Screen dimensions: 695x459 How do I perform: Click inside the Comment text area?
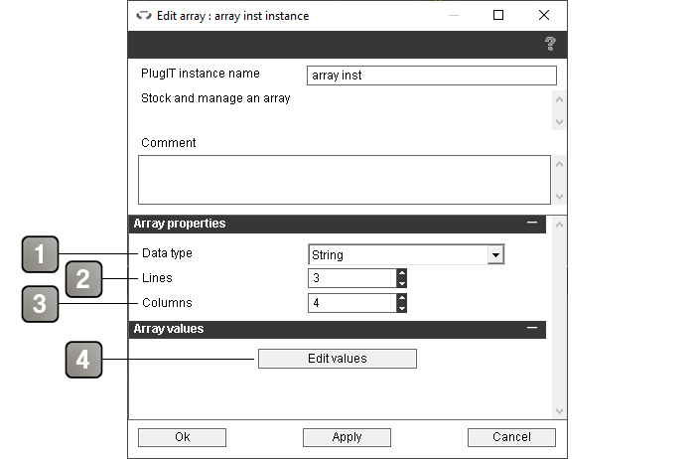tap(344, 180)
